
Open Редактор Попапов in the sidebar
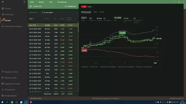tap(11, 84)
